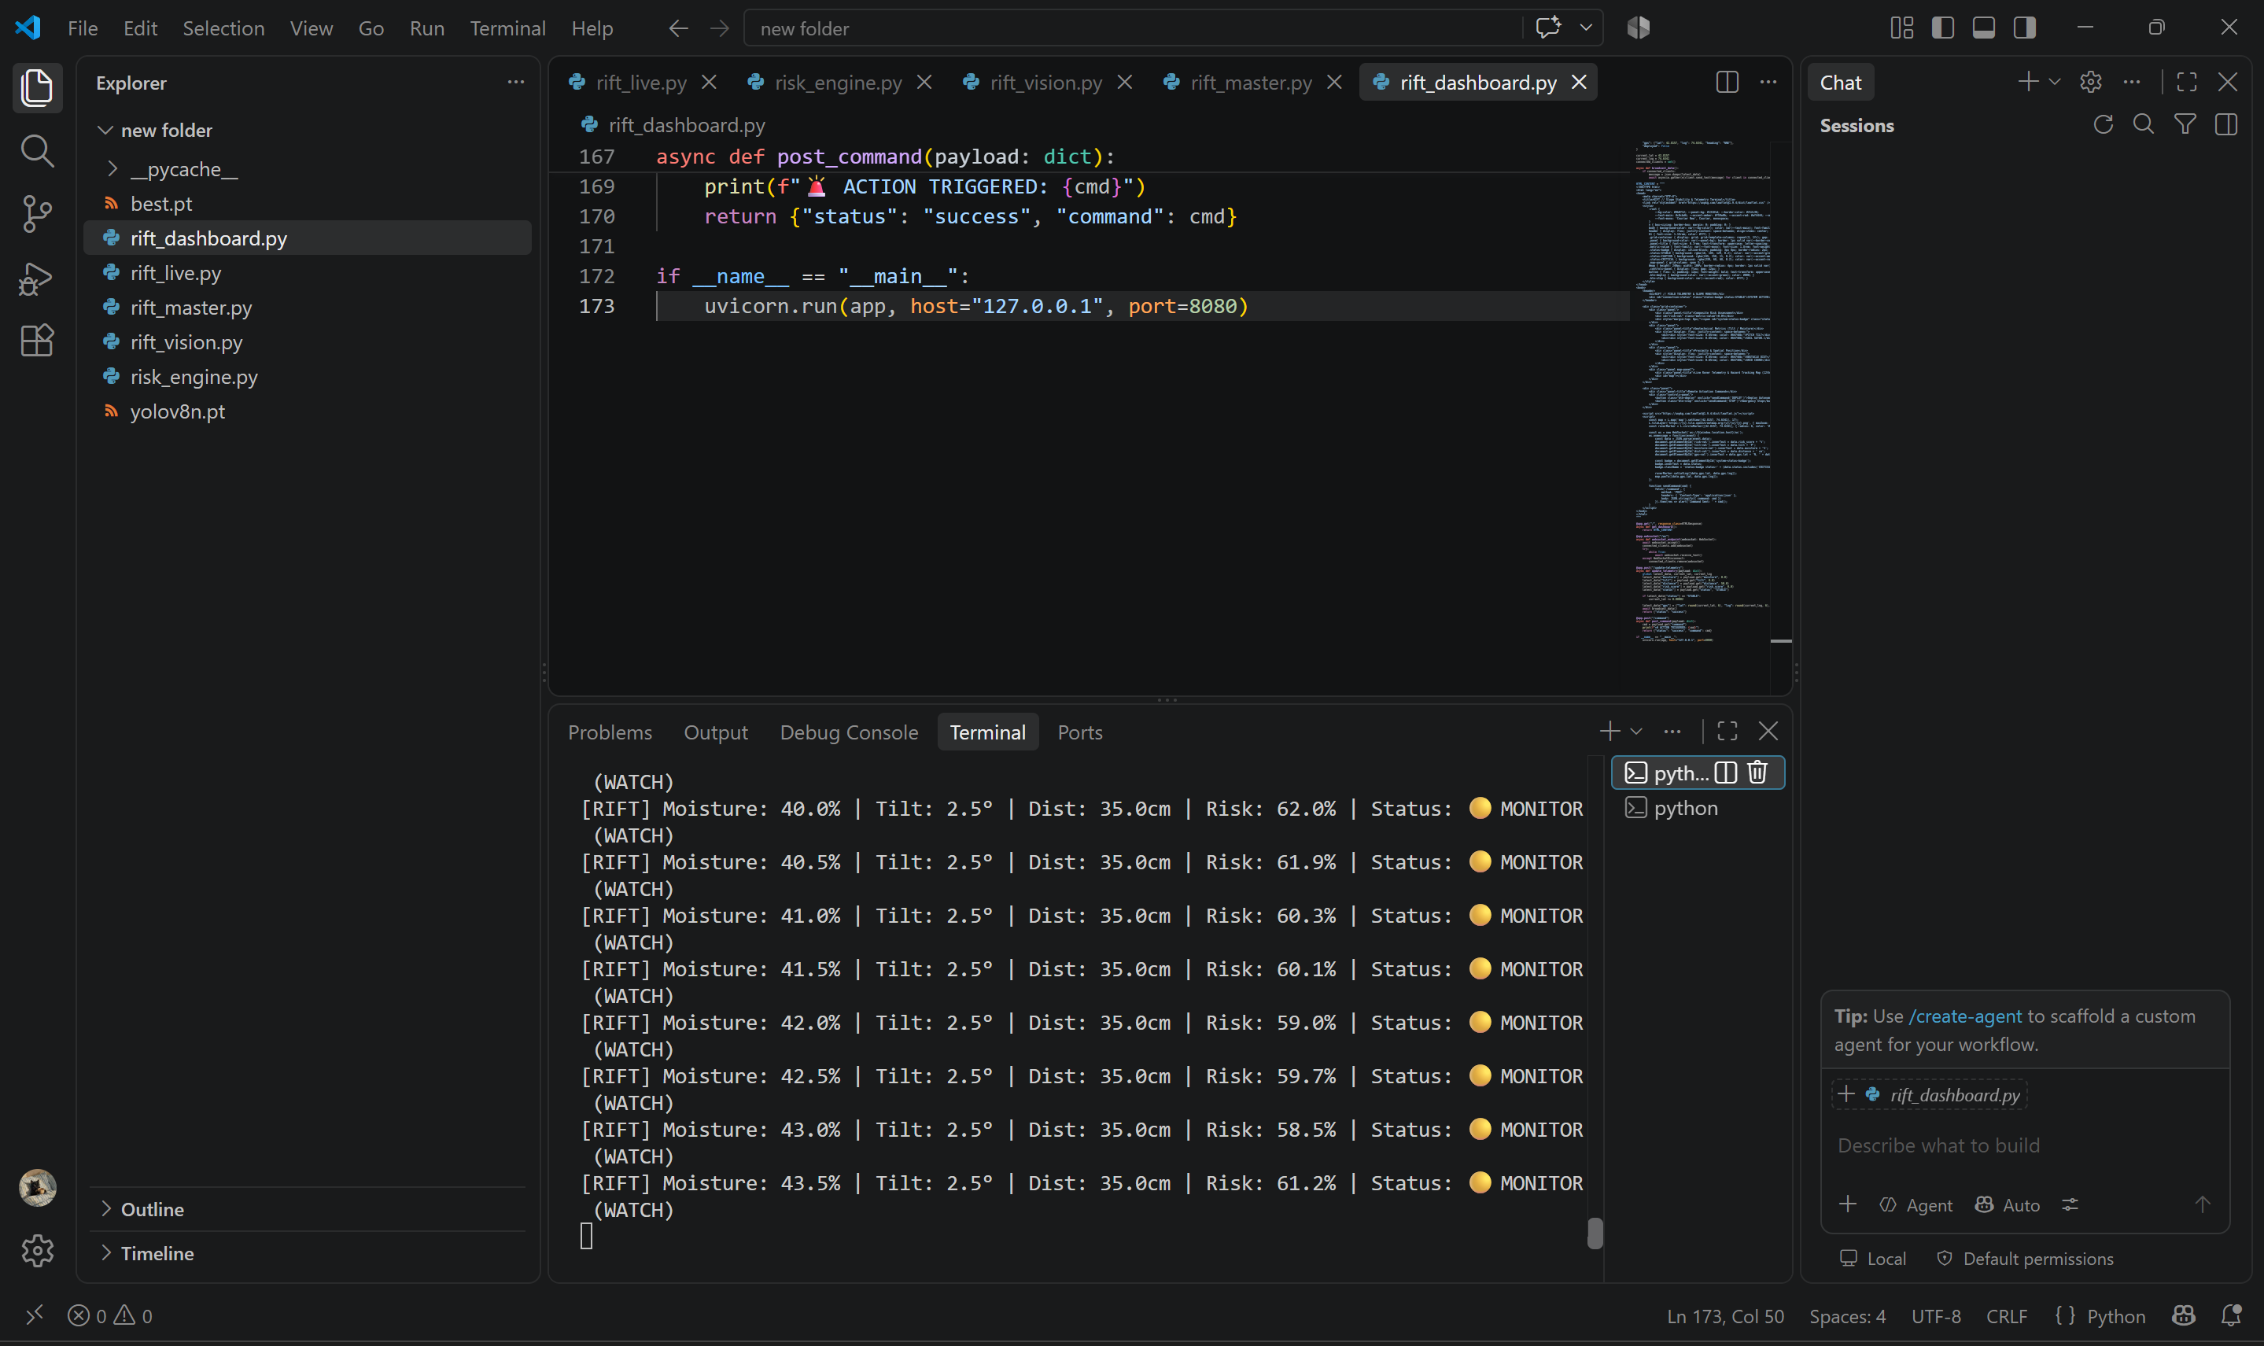2264x1346 pixels.
Task: Open the new terminal launch profile dropdown
Action: pos(1636,731)
